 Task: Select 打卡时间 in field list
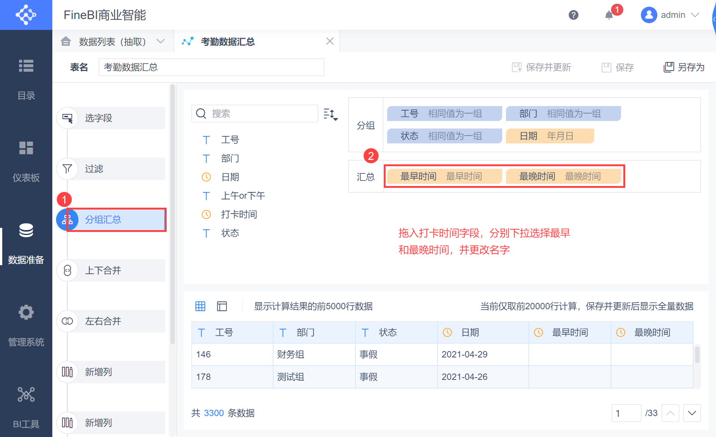(239, 214)
